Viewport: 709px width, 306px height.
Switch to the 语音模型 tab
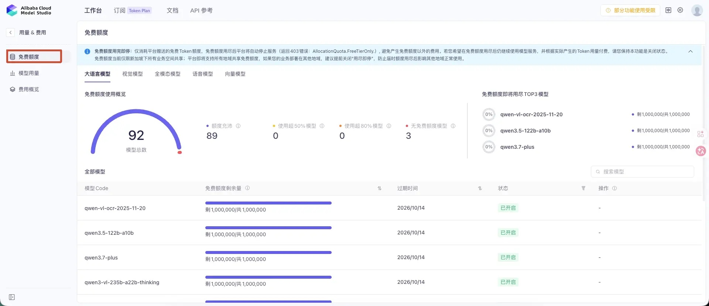(203, 74)
